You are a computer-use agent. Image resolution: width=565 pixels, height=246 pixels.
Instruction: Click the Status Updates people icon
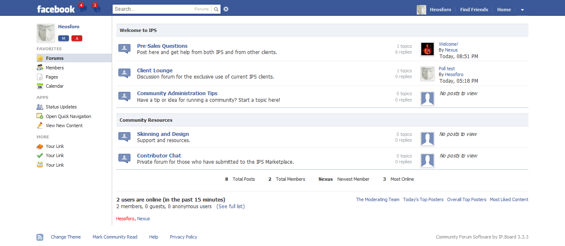(x=40, y=107)
